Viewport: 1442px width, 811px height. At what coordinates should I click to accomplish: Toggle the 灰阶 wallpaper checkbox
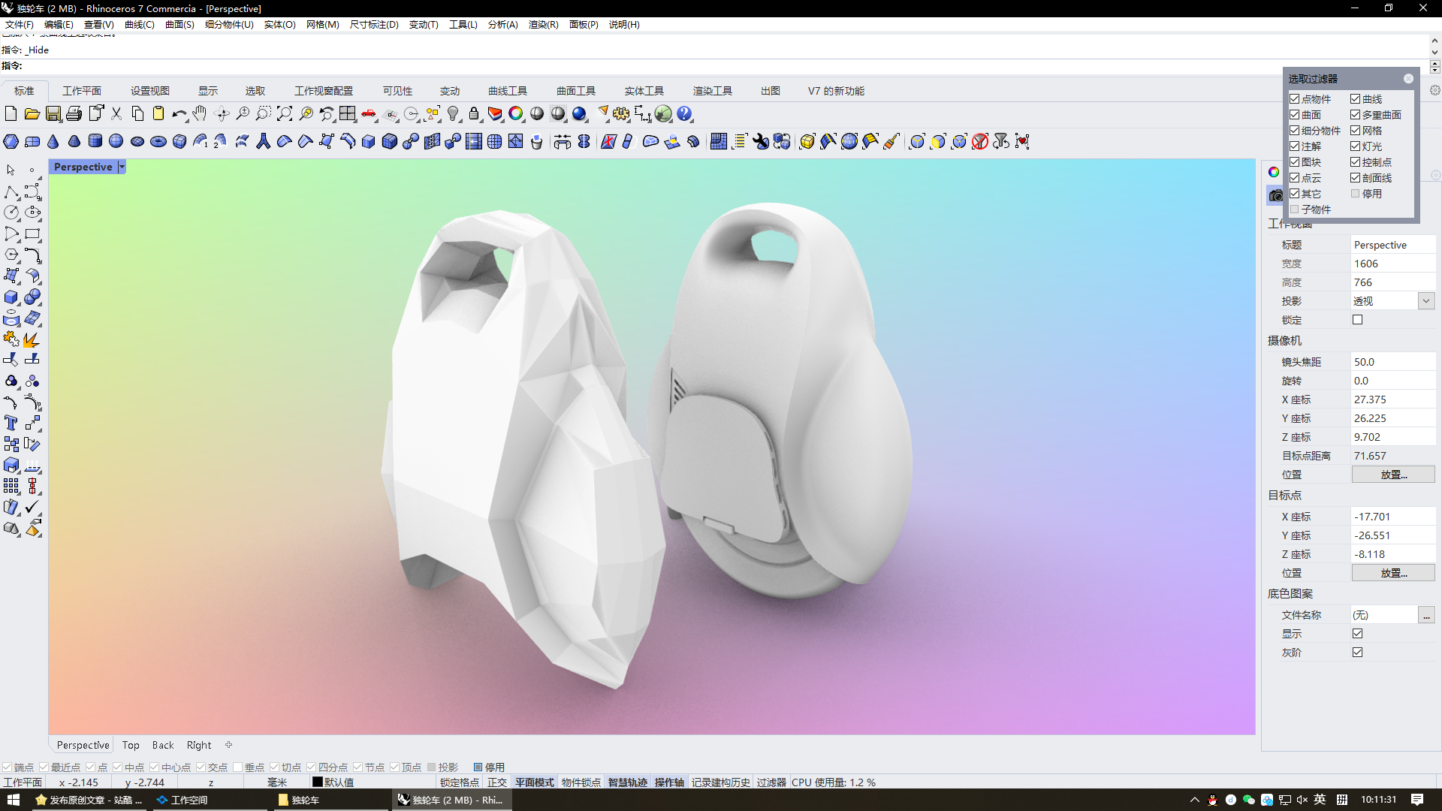[x=1358, y=653]
